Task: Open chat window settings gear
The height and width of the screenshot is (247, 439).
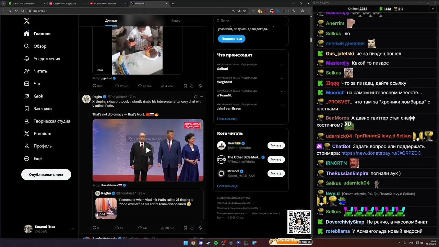Action: [433, 9]
